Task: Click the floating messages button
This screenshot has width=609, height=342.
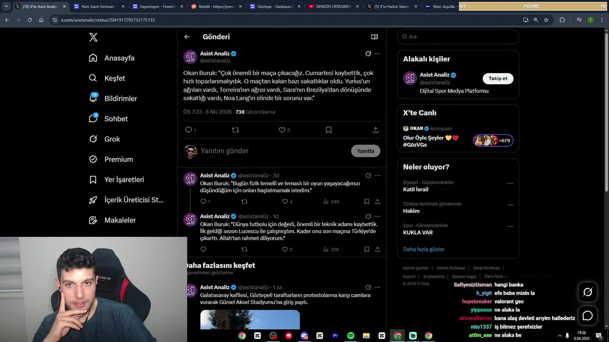Action: tap(588, 316)
